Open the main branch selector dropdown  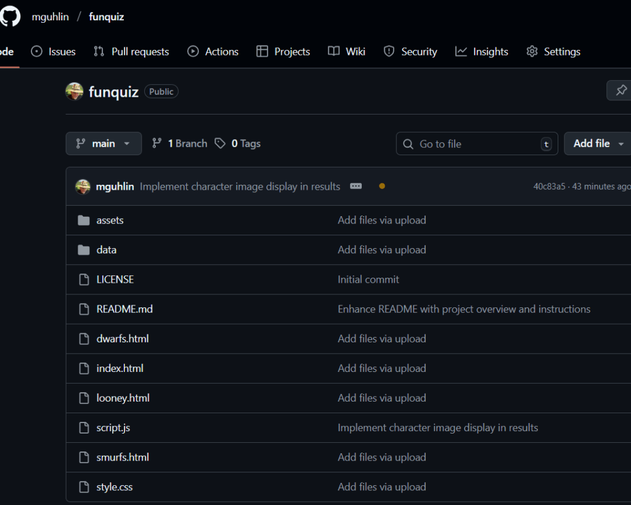(x=104, y=143)
